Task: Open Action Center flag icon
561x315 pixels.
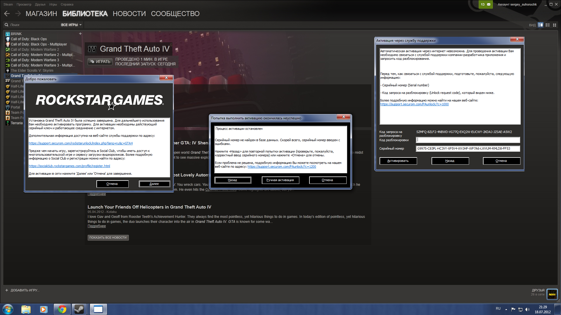Action: (x=513, y=309)
